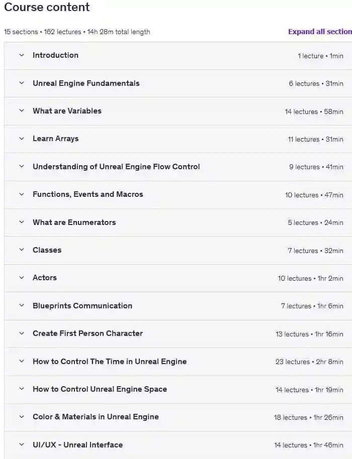Toggle chevron for UI/UX - Unreal Interface
The height and width of the screenshot is (459, 352).
click(x=22, y=445)
